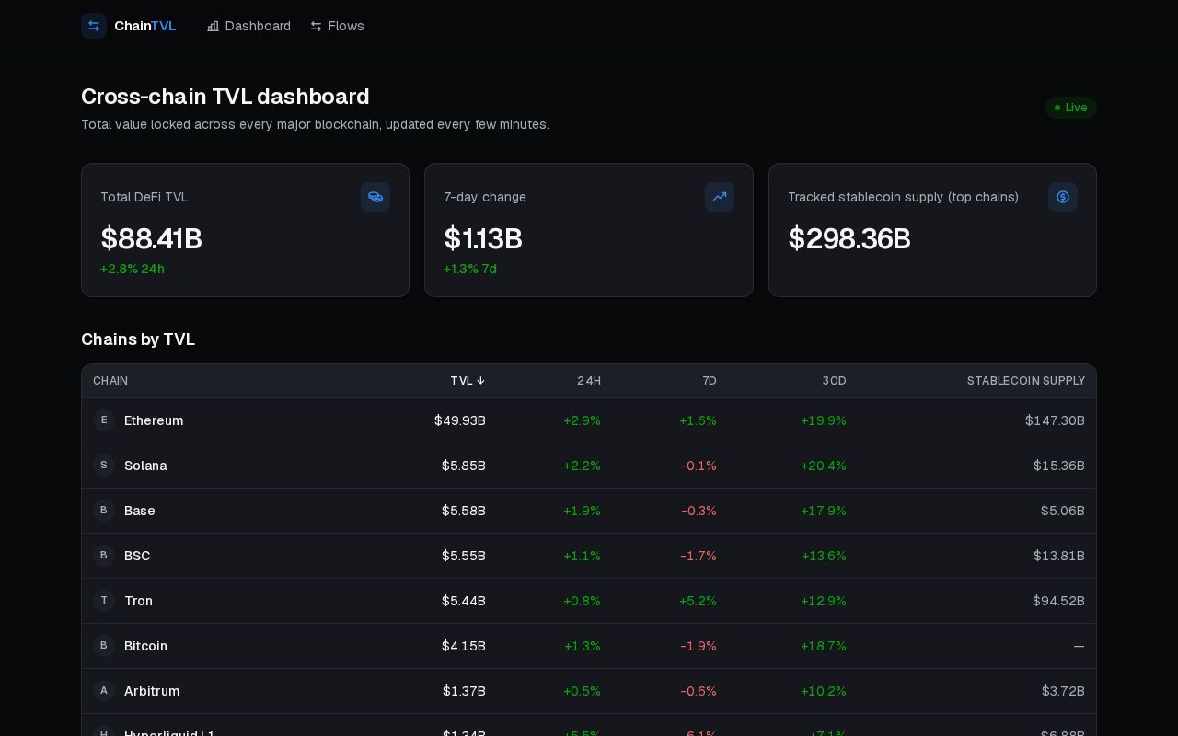Click the -1.9% Bitcoin 7D value
The image size is (1178, 736).
coord(699,646)
